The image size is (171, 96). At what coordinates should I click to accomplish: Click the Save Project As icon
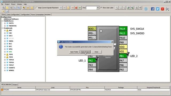(x=19, y=8)
